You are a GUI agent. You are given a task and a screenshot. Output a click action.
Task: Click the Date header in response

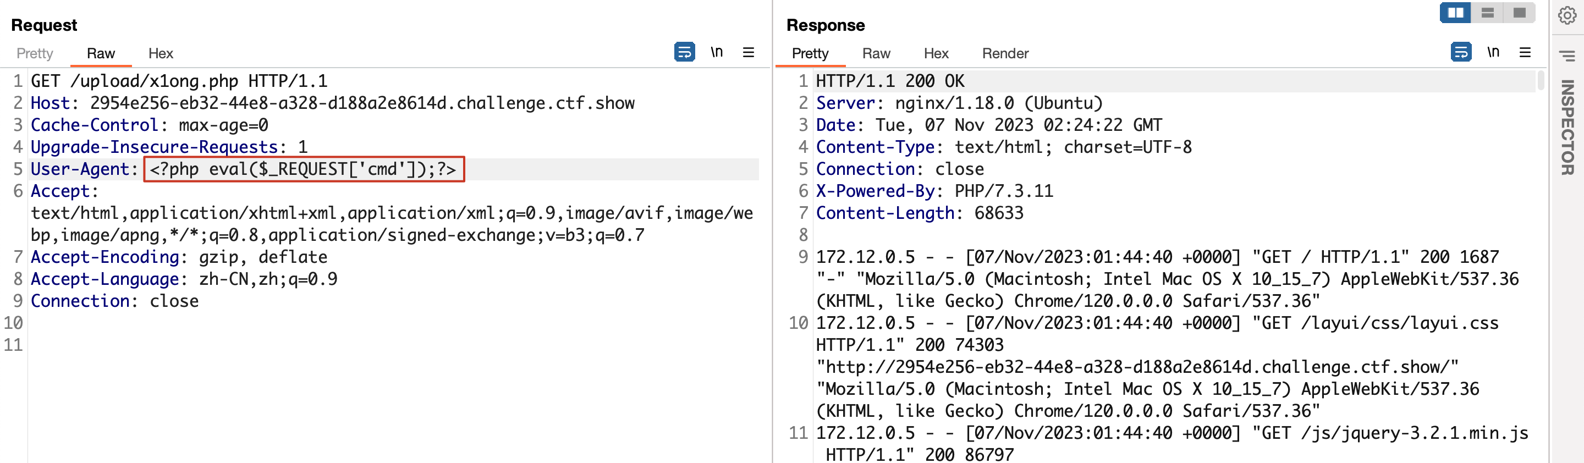pos(989,125)
